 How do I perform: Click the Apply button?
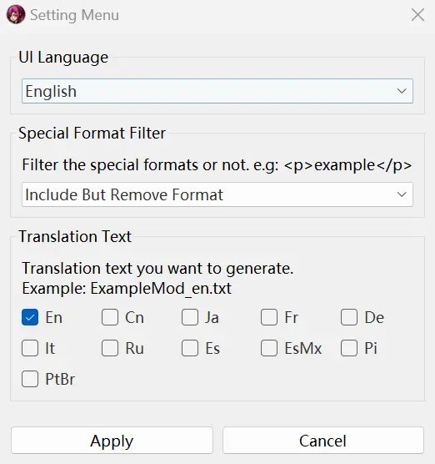pos(112,441)
